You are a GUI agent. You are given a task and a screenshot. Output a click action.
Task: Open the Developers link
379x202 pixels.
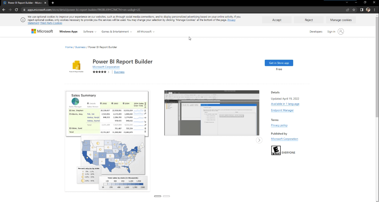316,32
